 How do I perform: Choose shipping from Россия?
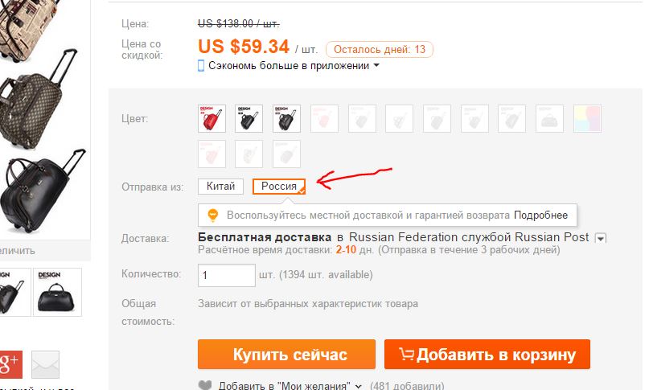point(279,187)
